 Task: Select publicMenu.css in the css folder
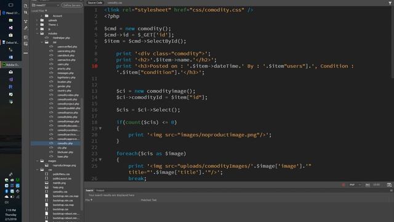(x=62, y=174)
